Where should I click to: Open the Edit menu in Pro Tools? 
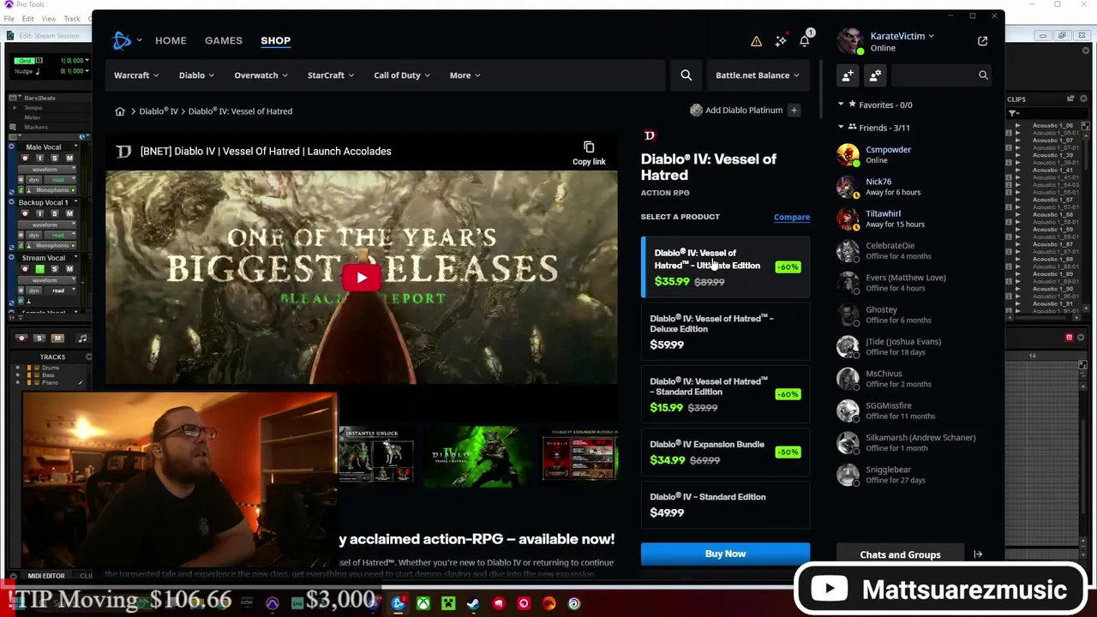[x=28, y=19]
